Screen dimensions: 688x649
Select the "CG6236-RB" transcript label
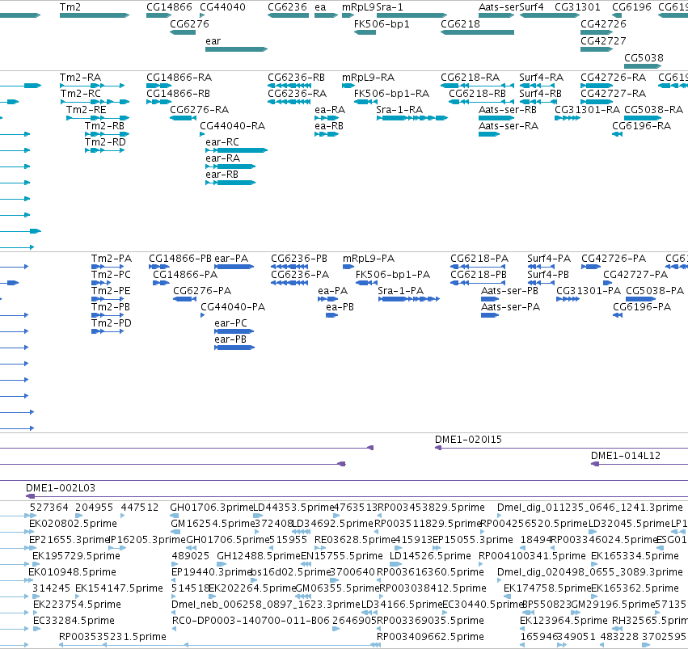(296, 78)
